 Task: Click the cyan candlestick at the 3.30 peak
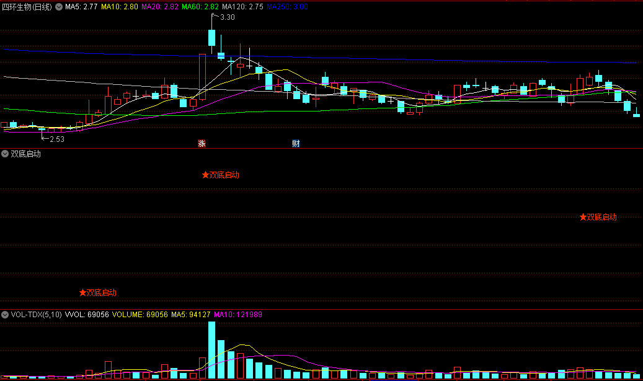[x=211, y=37]
